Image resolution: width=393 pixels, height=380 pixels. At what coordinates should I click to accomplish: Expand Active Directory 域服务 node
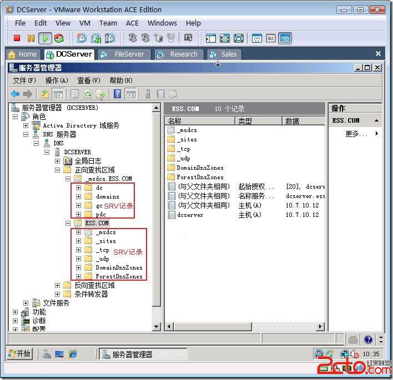click(26, 125)
